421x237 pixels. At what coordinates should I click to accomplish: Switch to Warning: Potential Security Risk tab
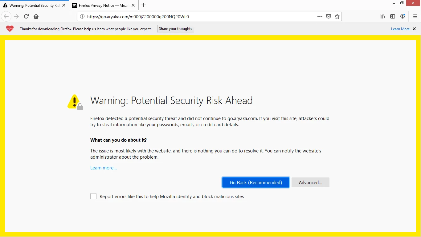pyautogui.click(x=35, y=5)
